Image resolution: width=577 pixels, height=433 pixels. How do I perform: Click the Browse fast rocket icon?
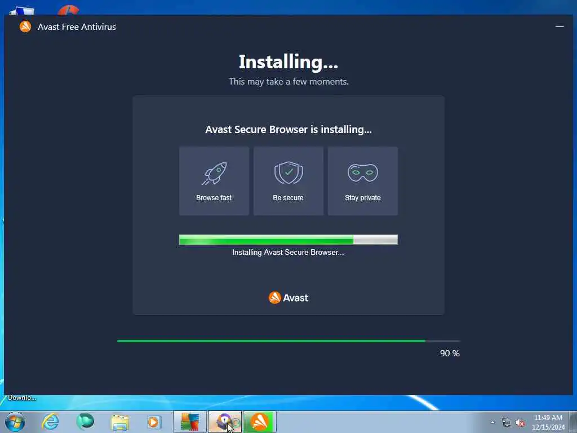pyautogui.click(x=214, y=174)
